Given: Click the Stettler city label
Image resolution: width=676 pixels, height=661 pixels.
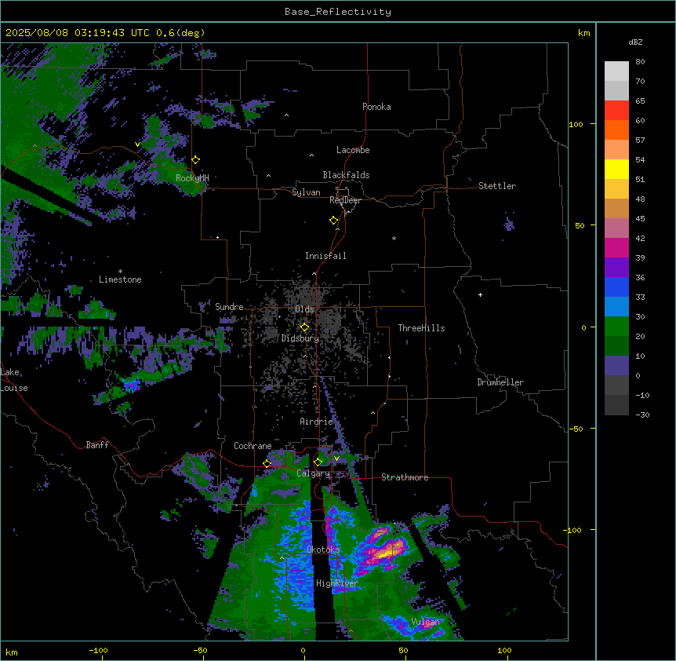Looking at the screenshot, I should (497, 186).
